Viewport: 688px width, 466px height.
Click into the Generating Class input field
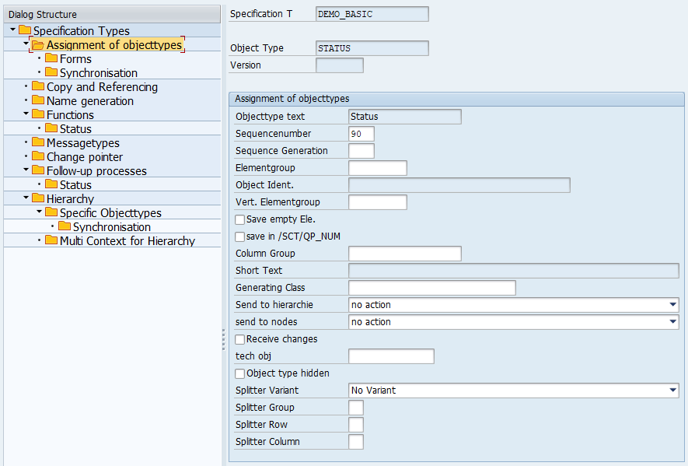click(x=431, y=288)
